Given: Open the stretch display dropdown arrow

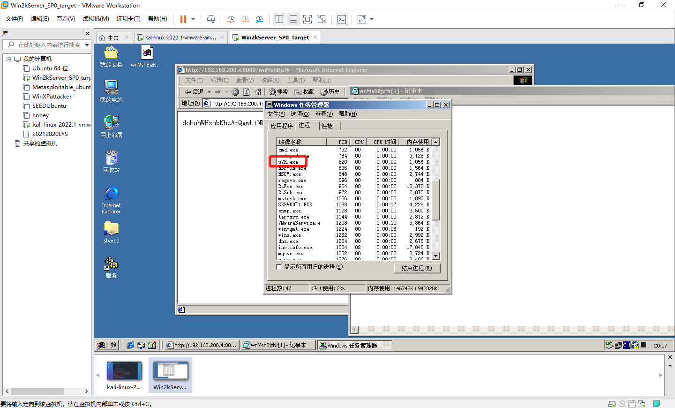Looking at the screenshot, I should [372, 19].
